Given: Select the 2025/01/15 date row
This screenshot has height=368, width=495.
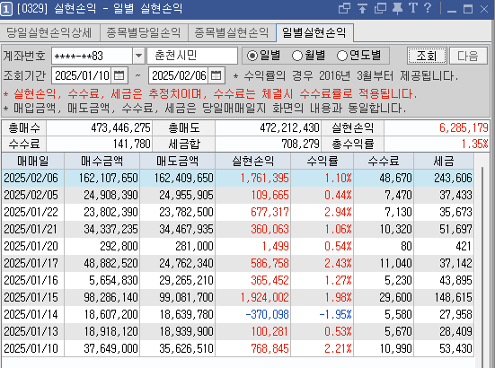Looking at the screenshot, I should click(x=238, y=297).
